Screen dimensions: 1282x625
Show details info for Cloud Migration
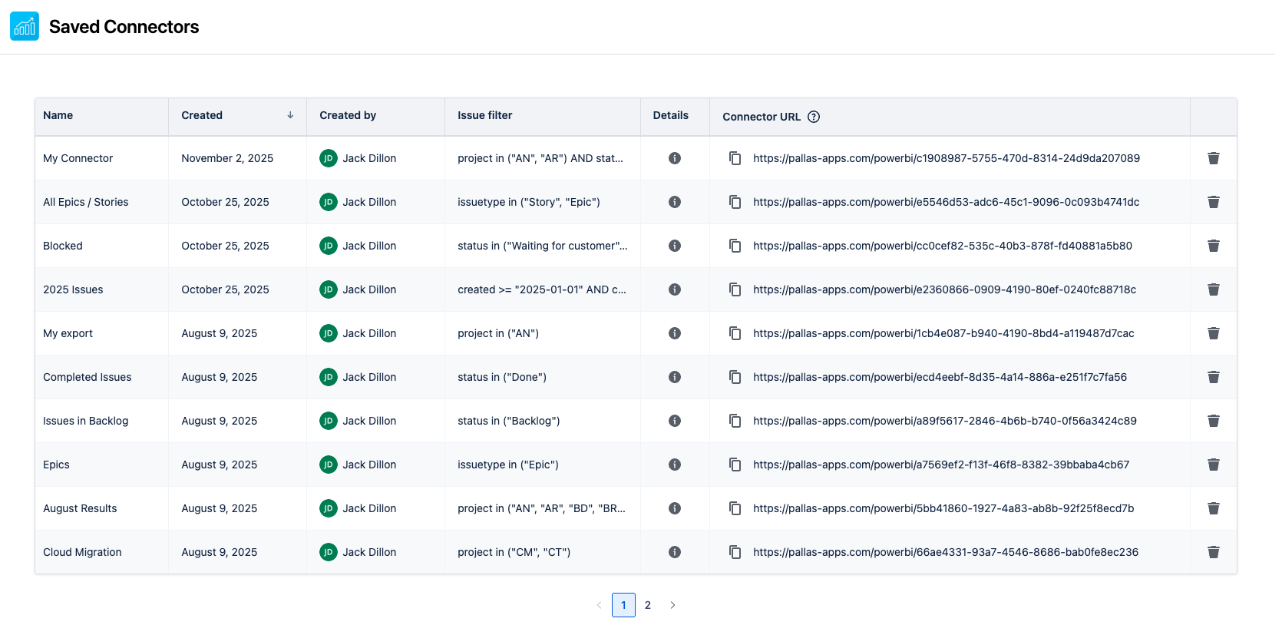[675, 552]
